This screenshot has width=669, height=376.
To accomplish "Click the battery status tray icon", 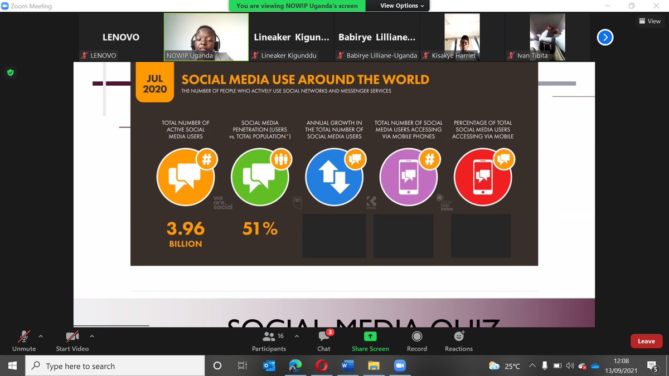I will 557,366.
